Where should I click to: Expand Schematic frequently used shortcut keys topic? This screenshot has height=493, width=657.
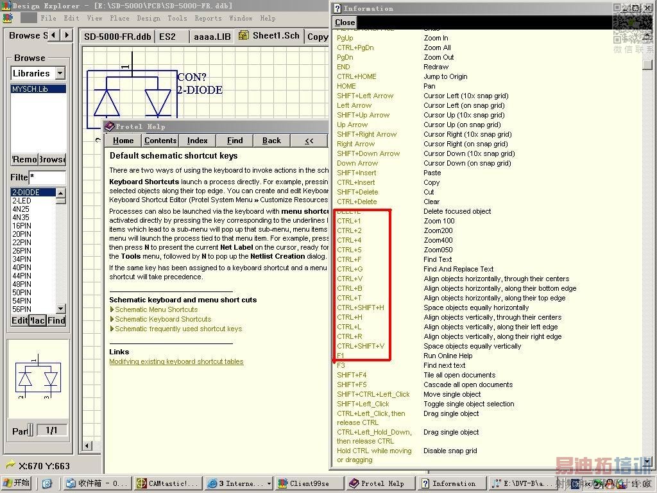click(178, 329)
